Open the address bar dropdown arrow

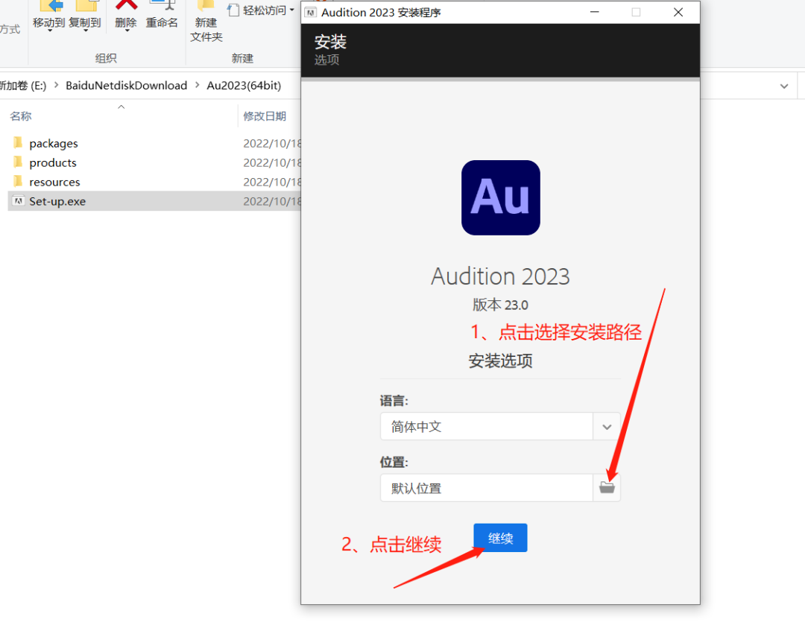(x=784, y=86)
